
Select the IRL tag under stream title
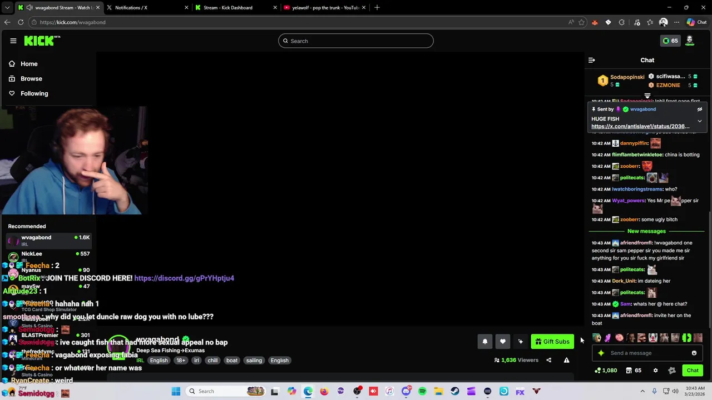click(x=140, y=360)
